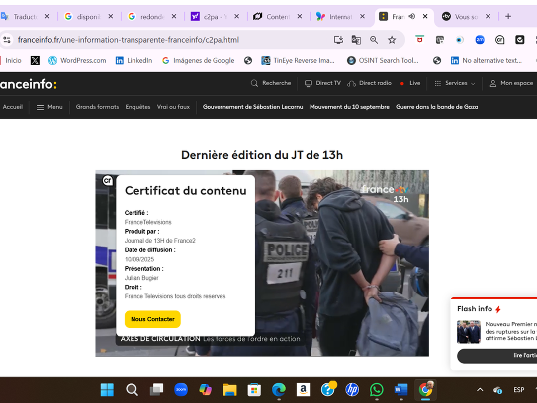Switch to the Content tab
The image size is (537, 403).
(278, 16)
